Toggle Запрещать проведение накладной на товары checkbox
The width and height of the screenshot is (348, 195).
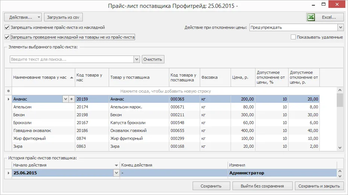pyautogui.click(x=7, y=37)
